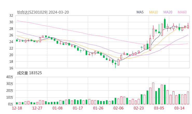Click the 03-14 date label
The image size is (192, 114).
(x=179, y=108)
